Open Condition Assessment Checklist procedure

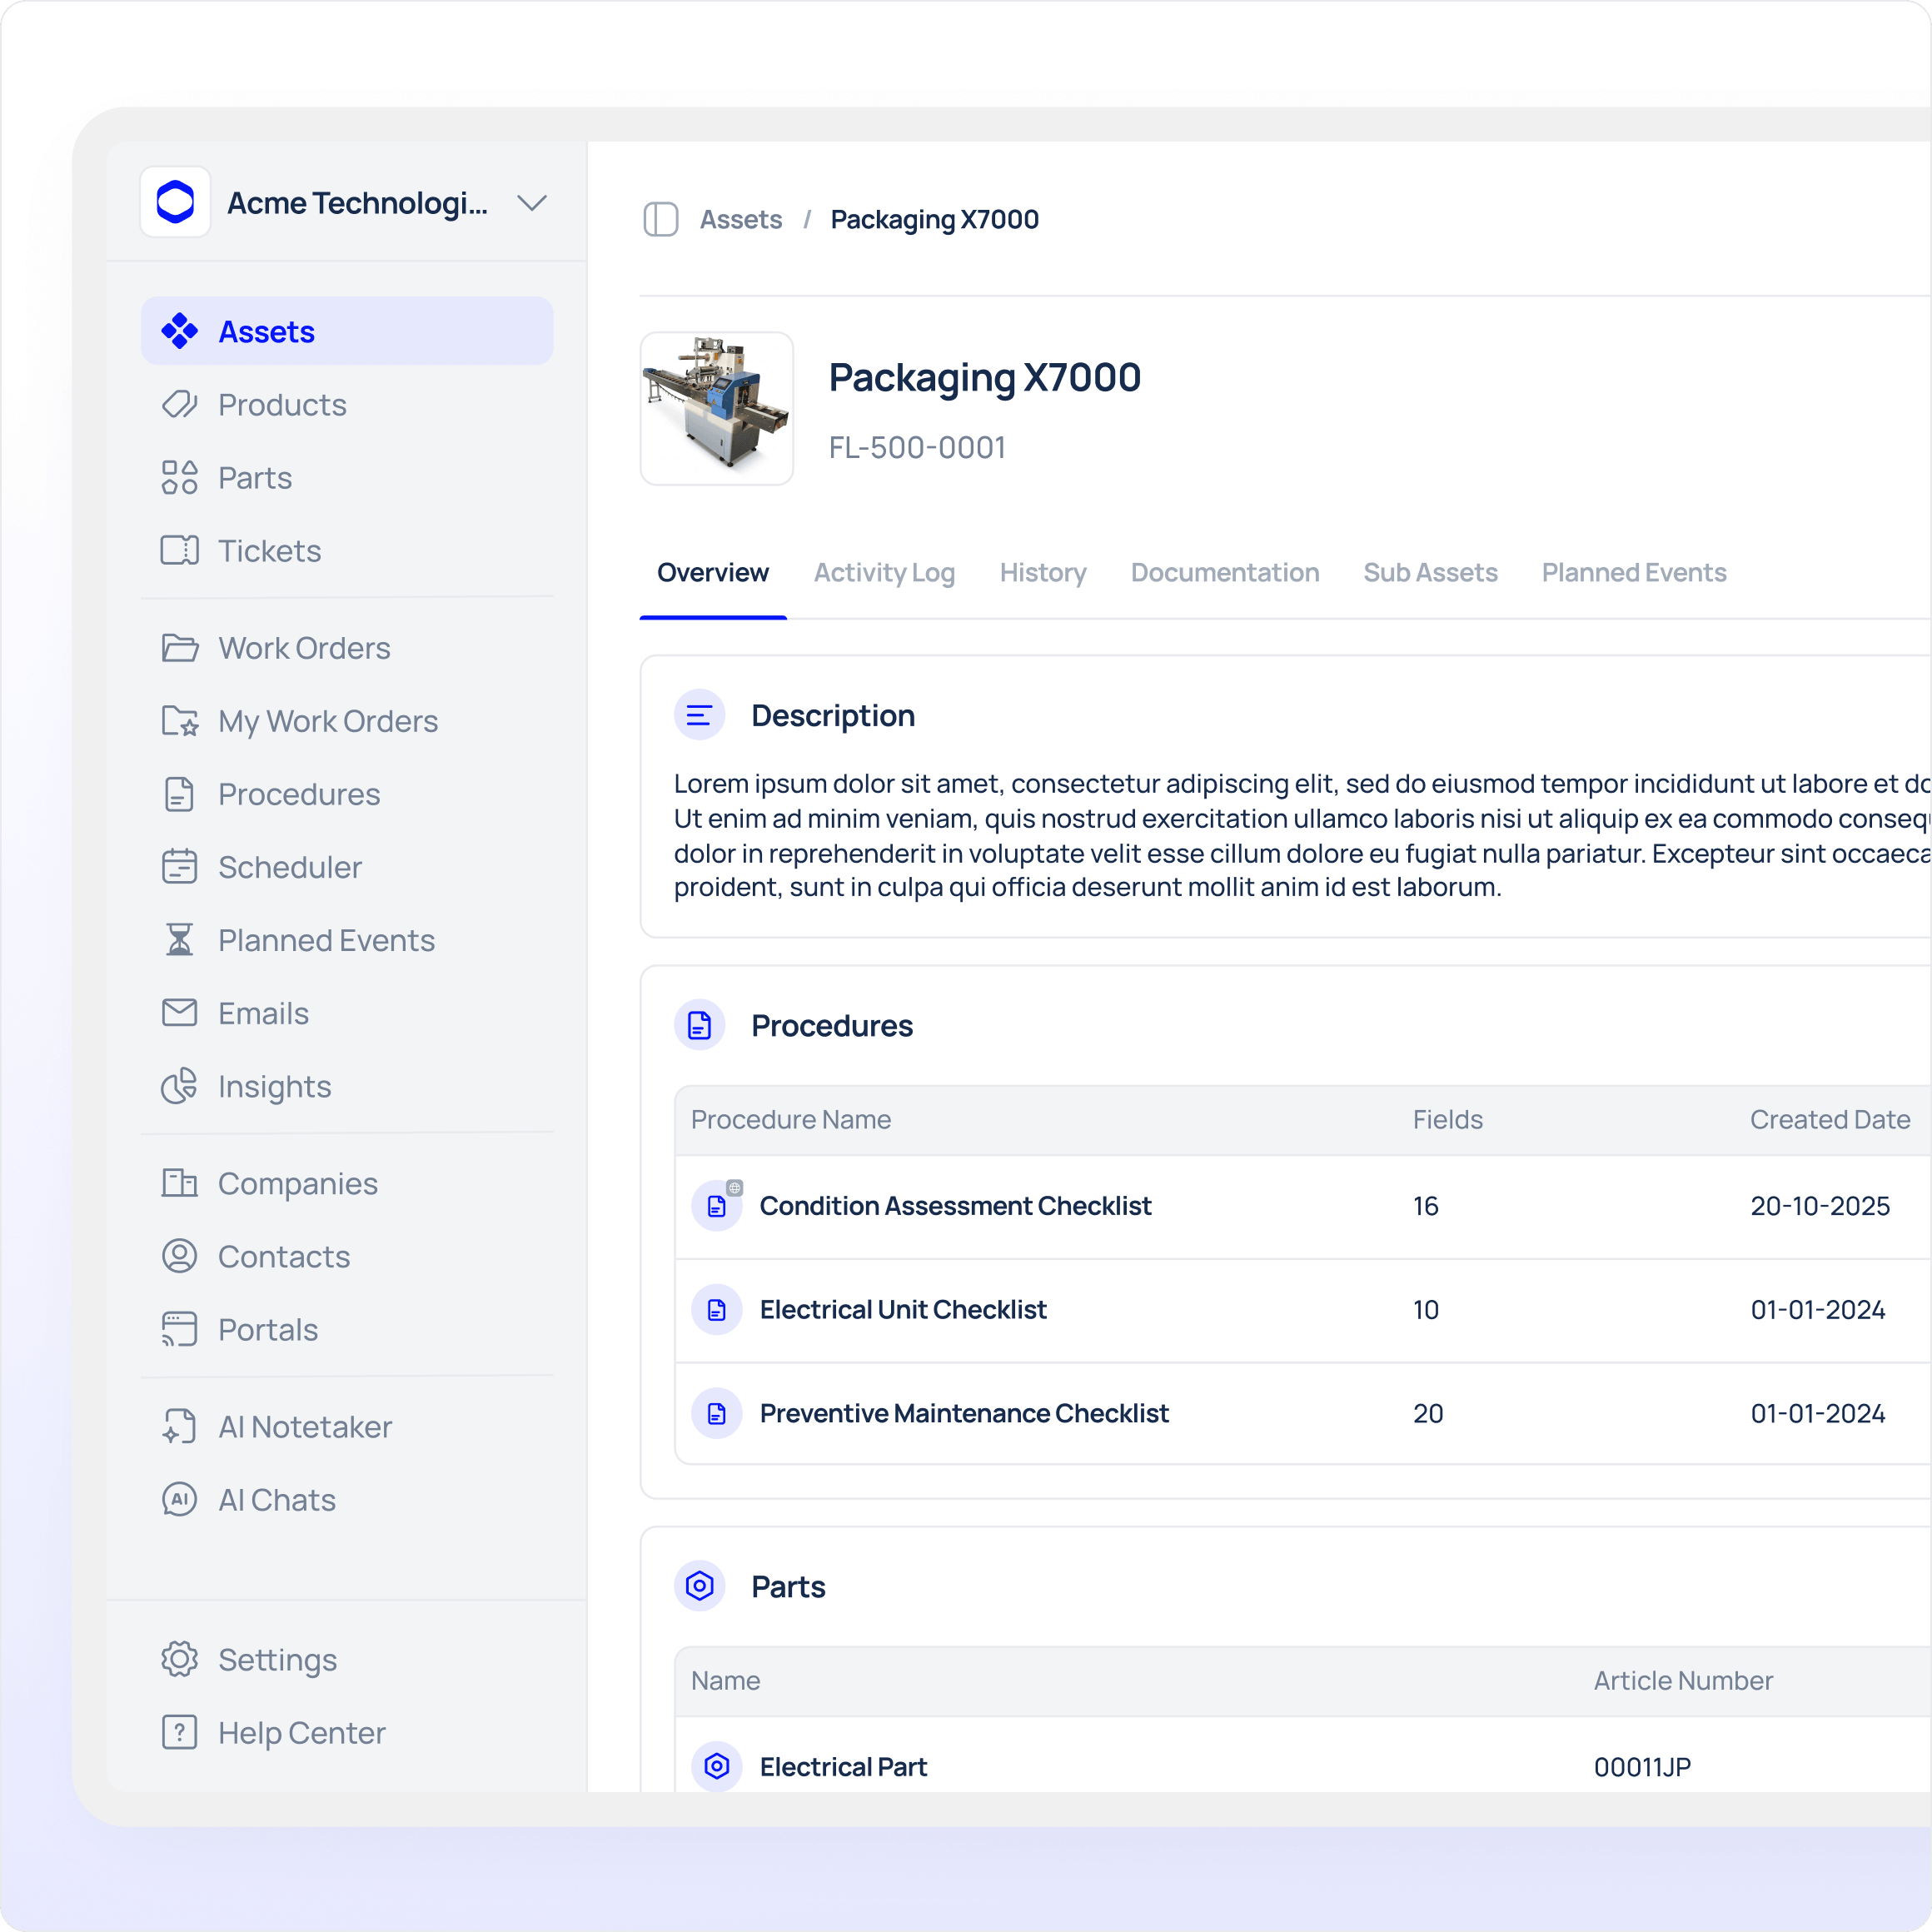(x=955, y=1206)
